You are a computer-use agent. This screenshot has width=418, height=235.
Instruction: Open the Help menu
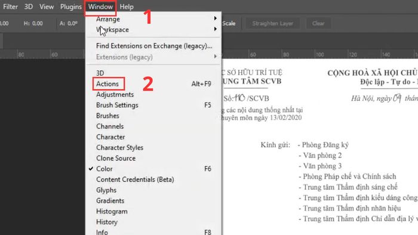(x=127, y=7)
